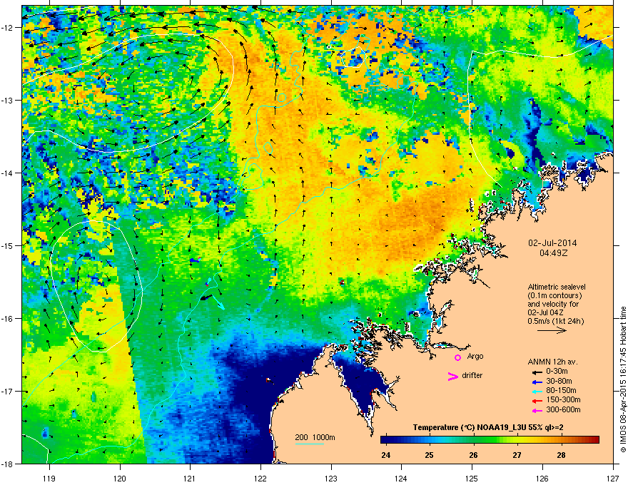
Task: Click the latitude axis label -14
Action: click(7, 173)
